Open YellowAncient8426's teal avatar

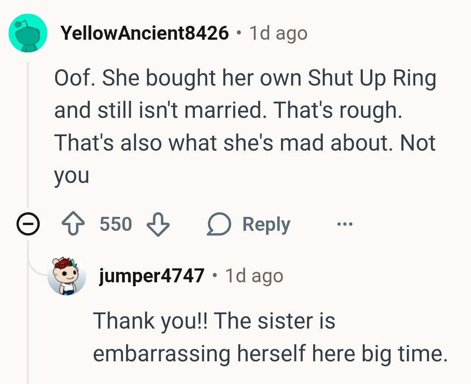[x=28, y=33]
